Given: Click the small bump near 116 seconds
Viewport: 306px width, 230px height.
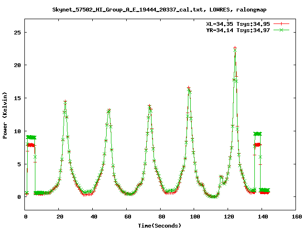Looking at the screenshot, I should [221, 177].
